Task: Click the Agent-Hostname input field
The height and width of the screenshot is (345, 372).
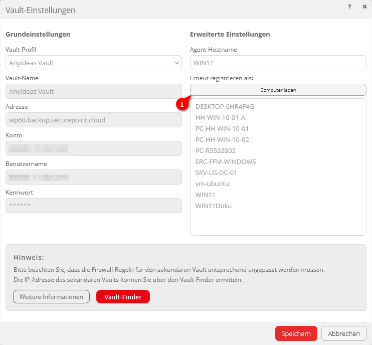Action: click(x=278, y=63)
